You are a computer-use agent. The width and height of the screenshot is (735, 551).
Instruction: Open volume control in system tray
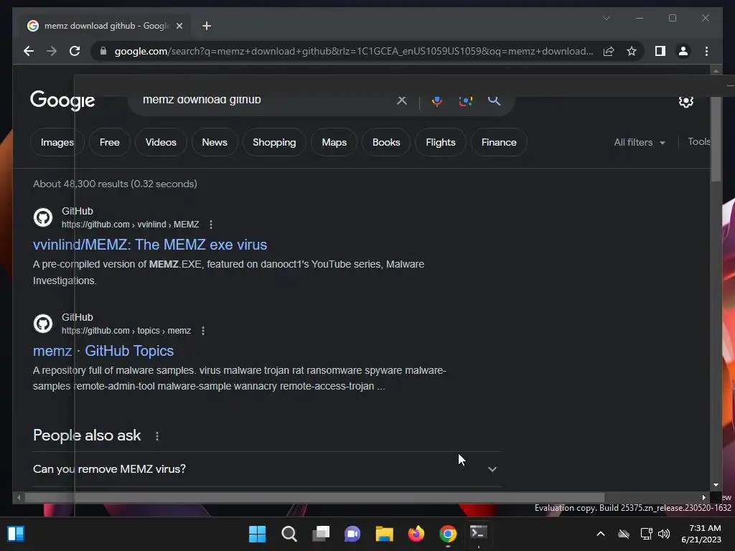click(664, 534)
